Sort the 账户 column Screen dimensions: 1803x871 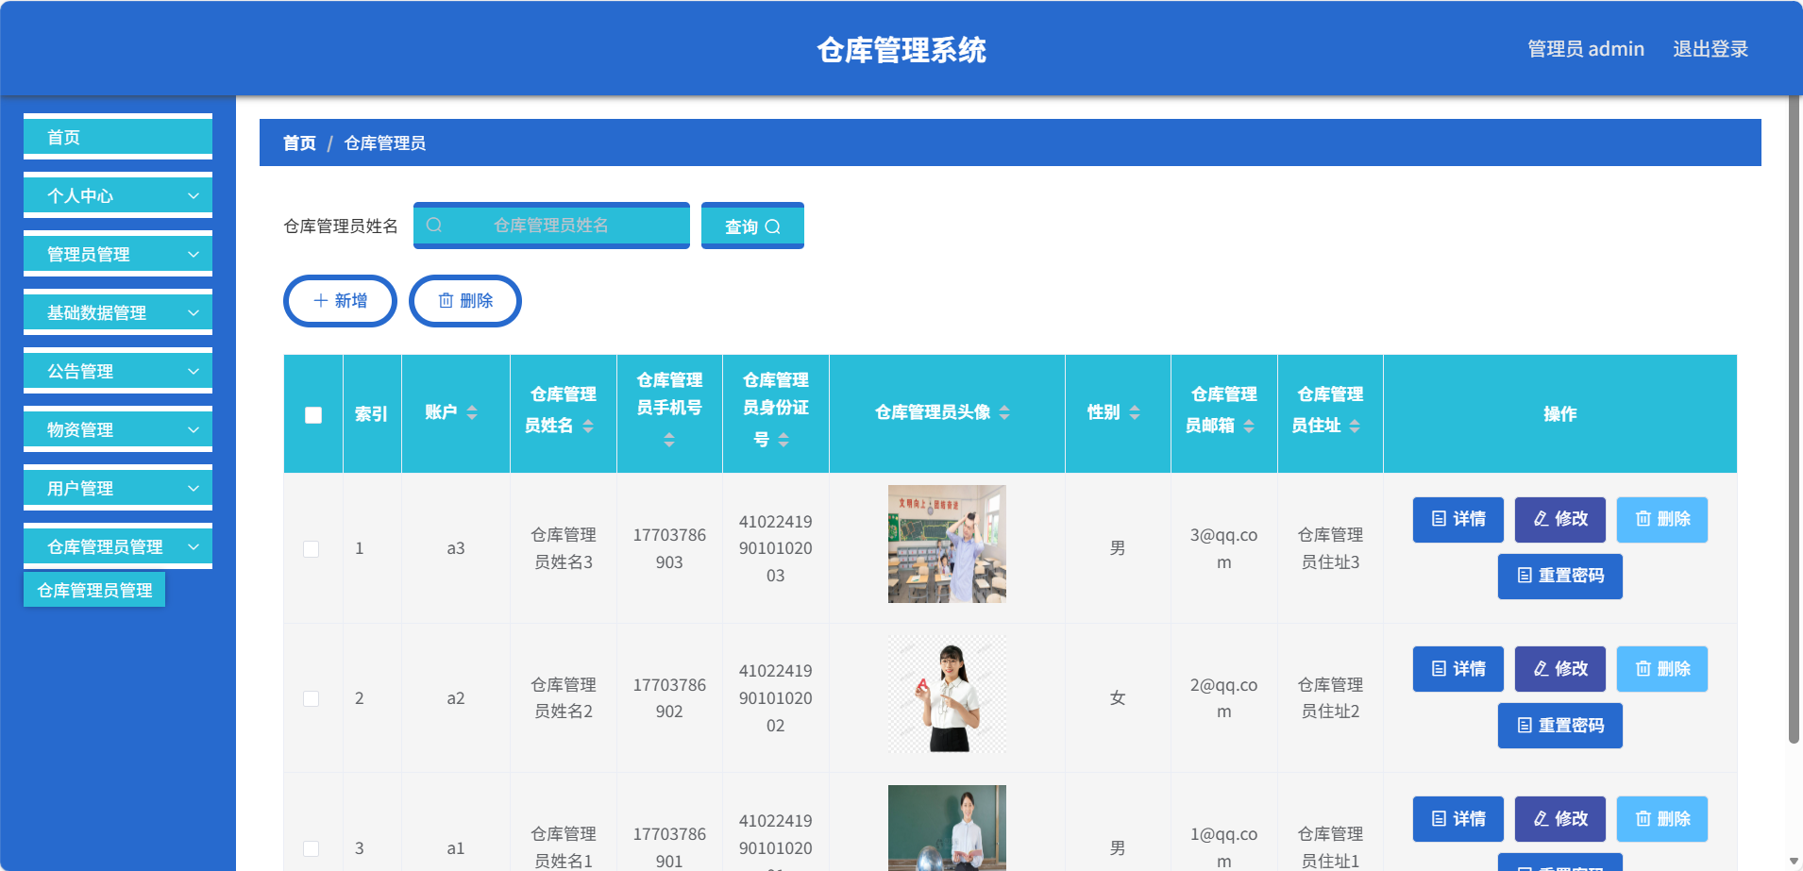[x=472, y=412]
